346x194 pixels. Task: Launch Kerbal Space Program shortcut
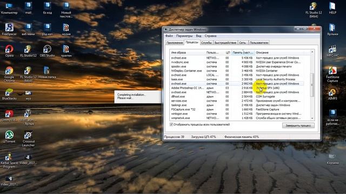9,161
